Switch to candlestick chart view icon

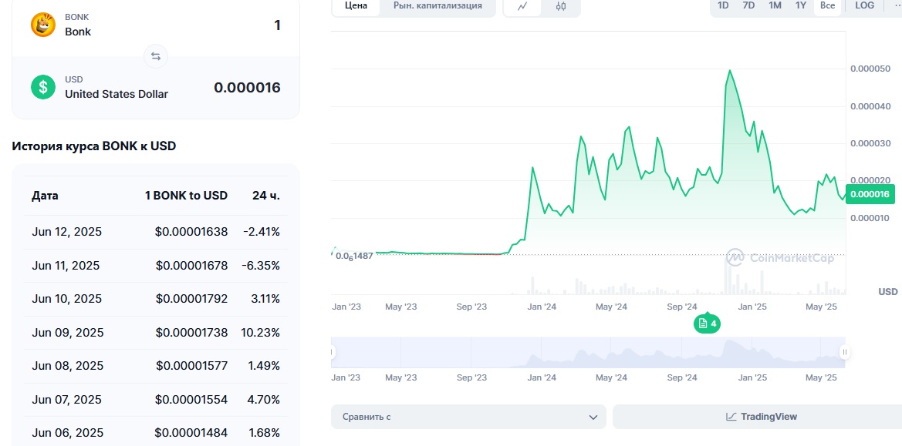pyautogui.click(x=562, y=5)
